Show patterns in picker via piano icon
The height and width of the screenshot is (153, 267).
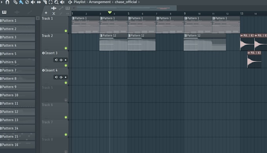click(x=4, y=12)
